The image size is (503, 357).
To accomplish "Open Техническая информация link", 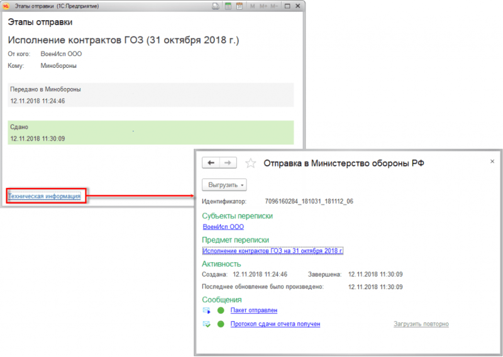I will click(x=44, y=196).
